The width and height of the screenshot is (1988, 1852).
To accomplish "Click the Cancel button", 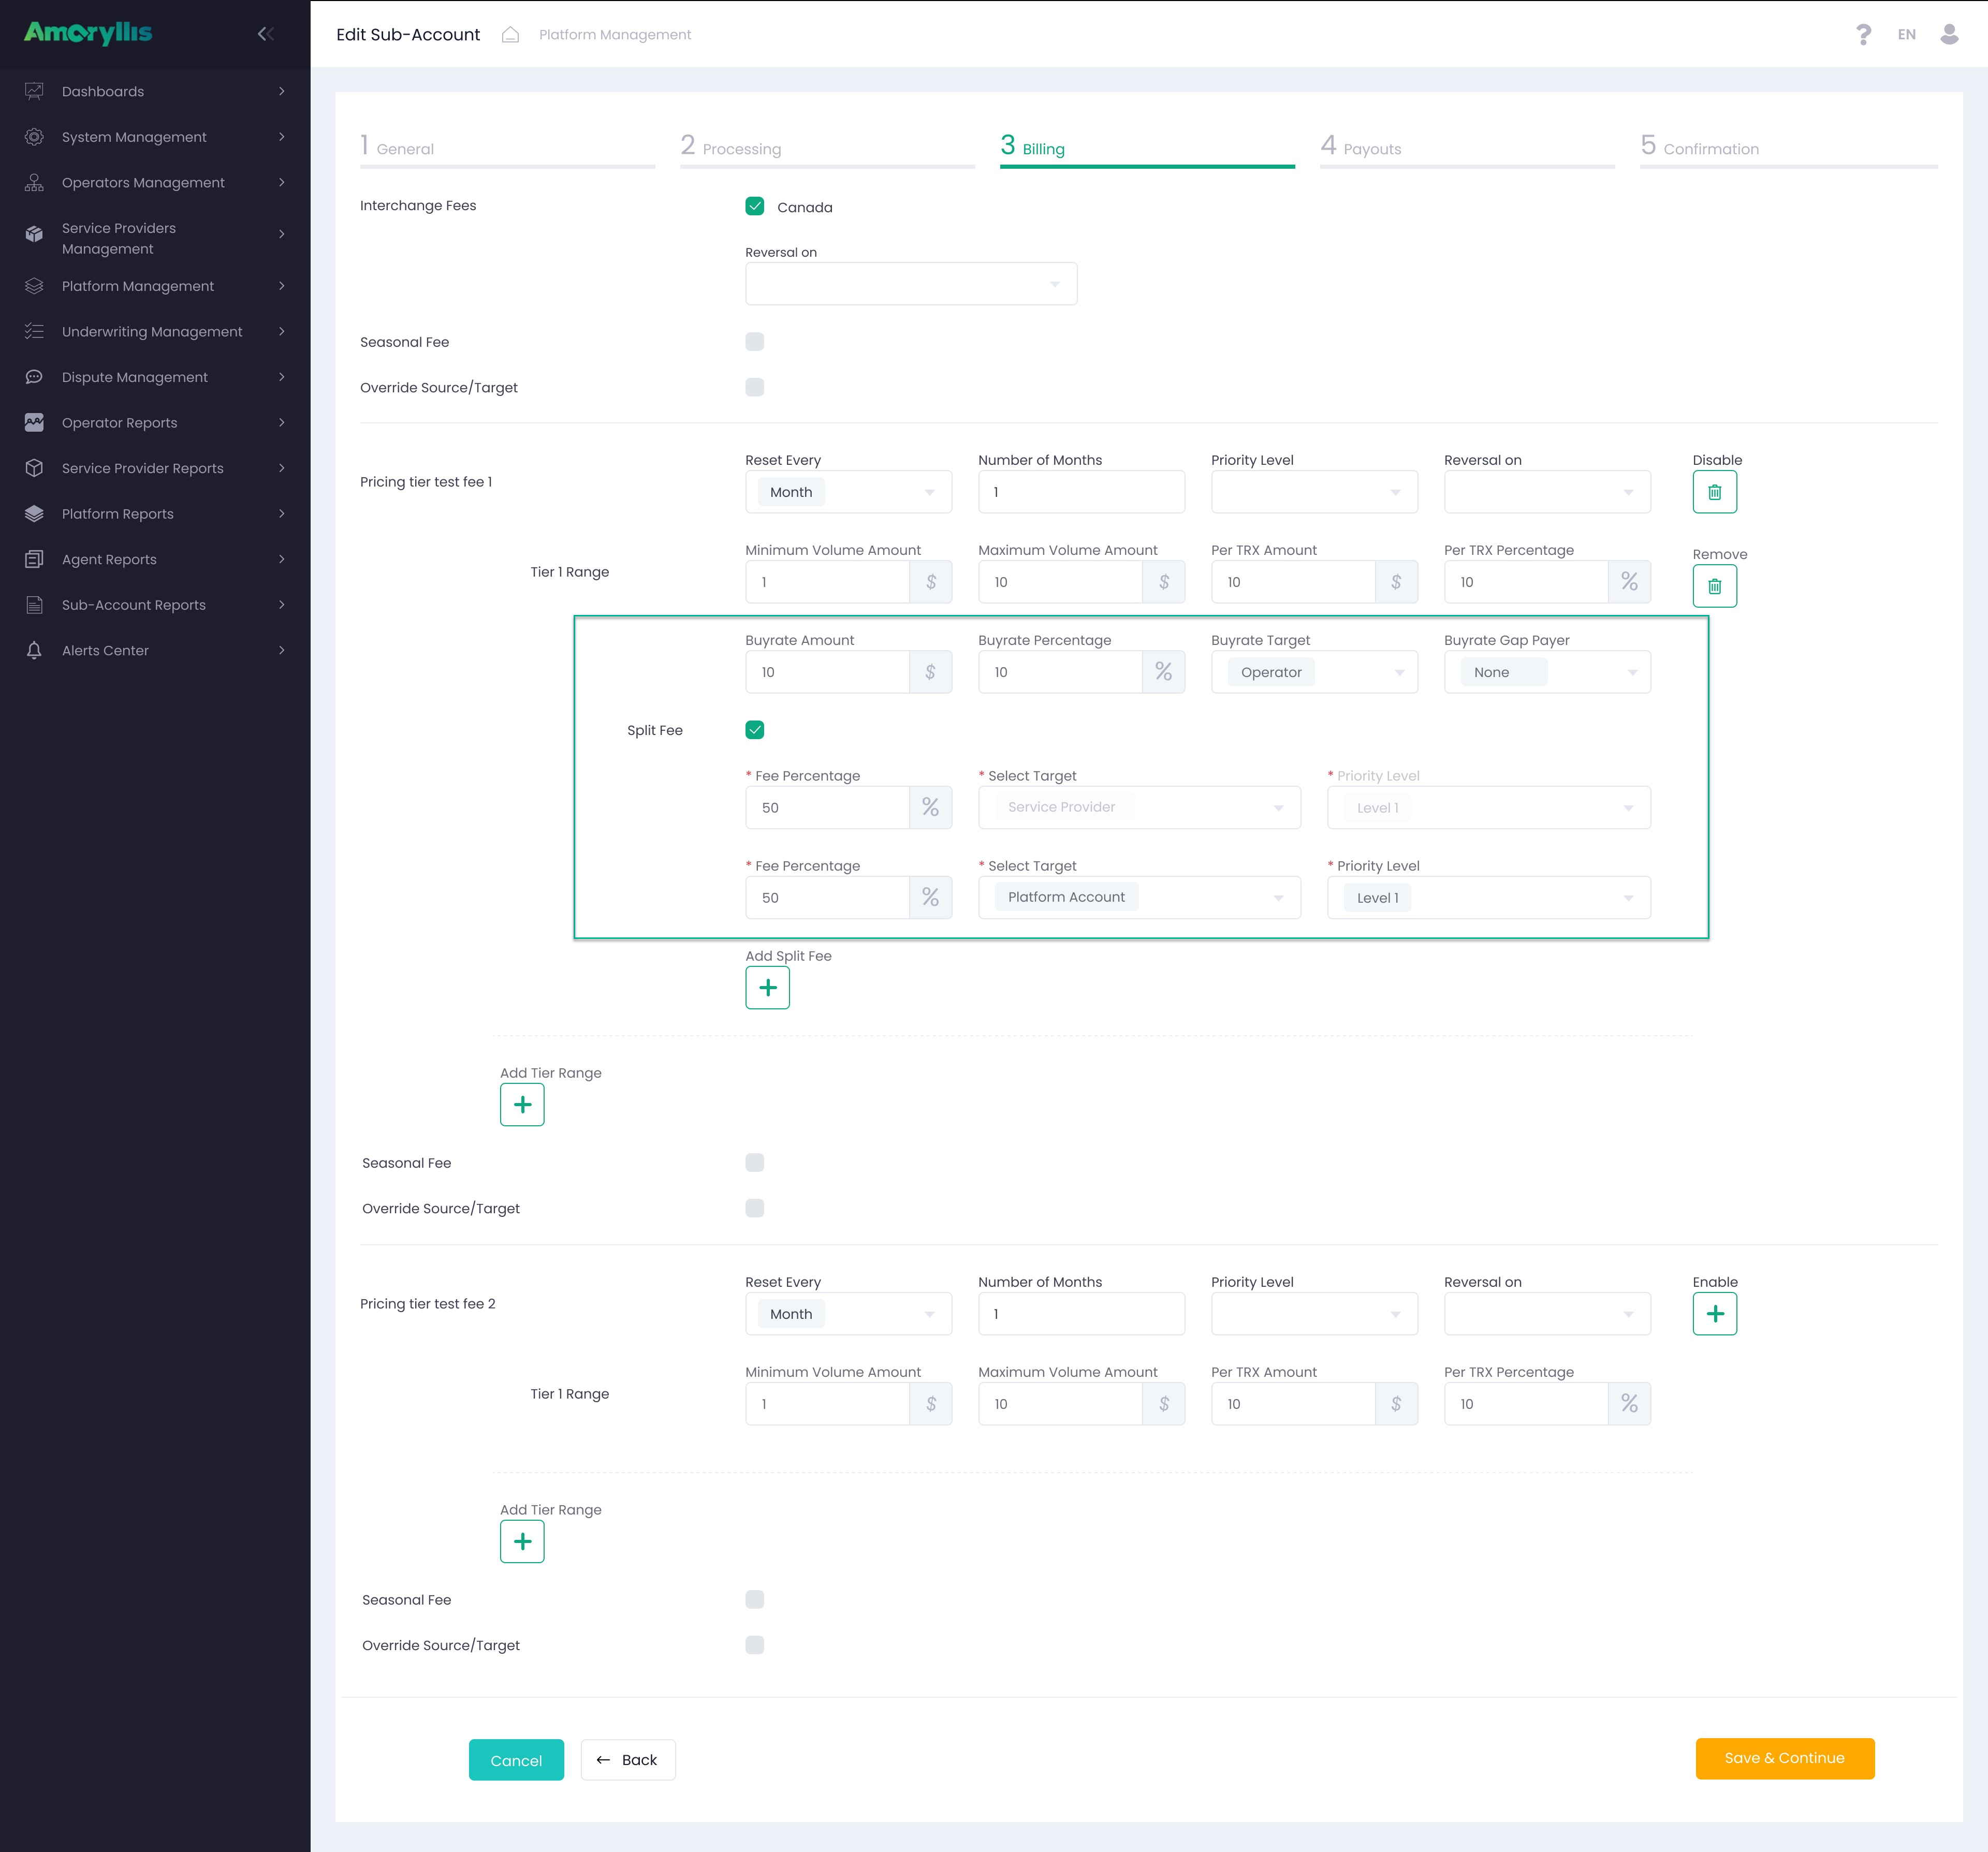I will 516,1760.
